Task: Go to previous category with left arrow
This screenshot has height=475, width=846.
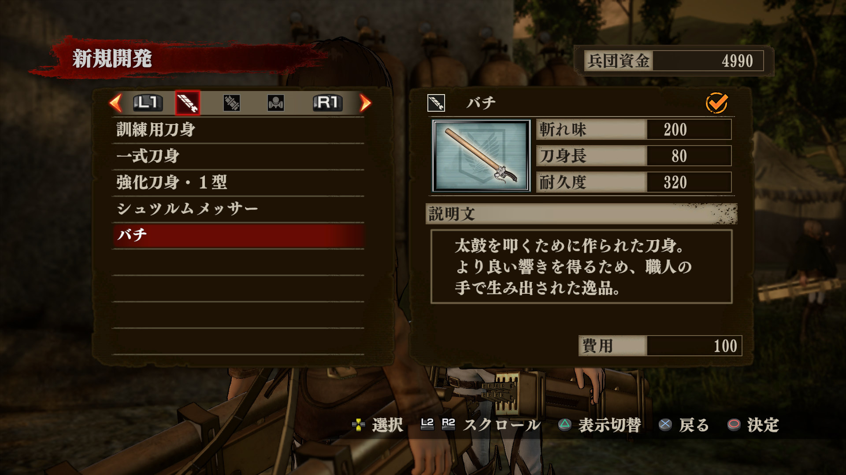Action: tap(115, 103)
